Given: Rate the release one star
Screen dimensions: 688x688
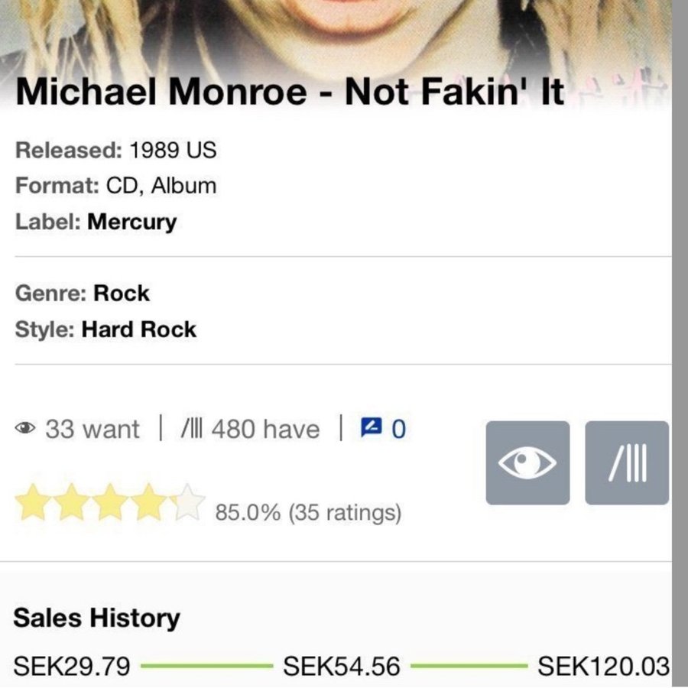Looking at the screenshot, I should (x=34, y=505).
